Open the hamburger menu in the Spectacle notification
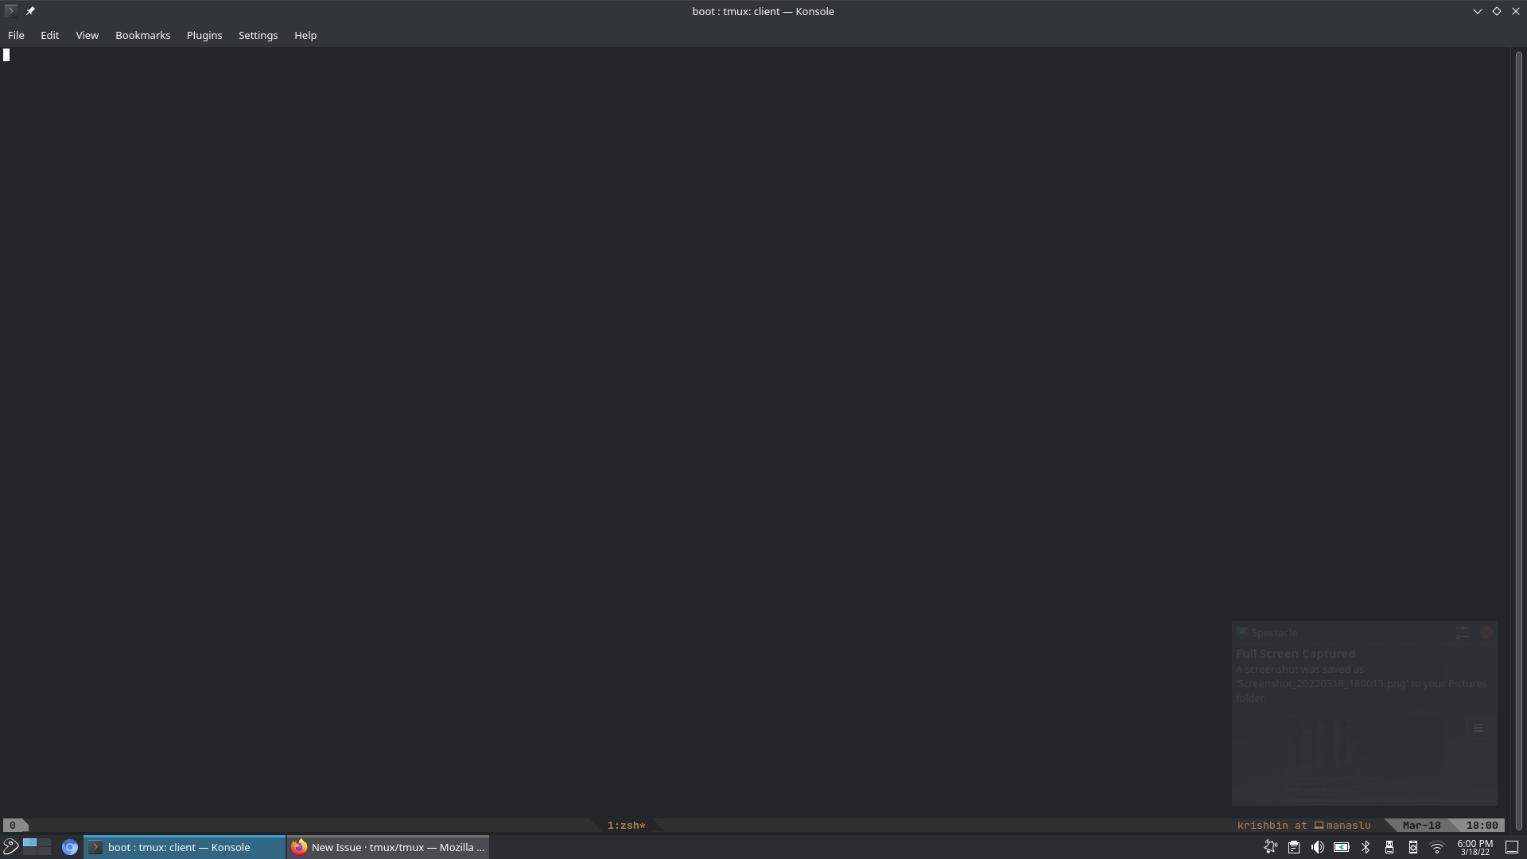The height and width of the screenshot is (859, 1527). [1478, 728]
